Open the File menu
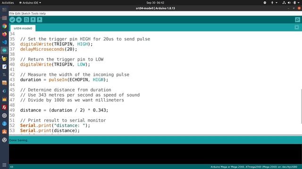302x169 pixels. [x=12, y=14]
